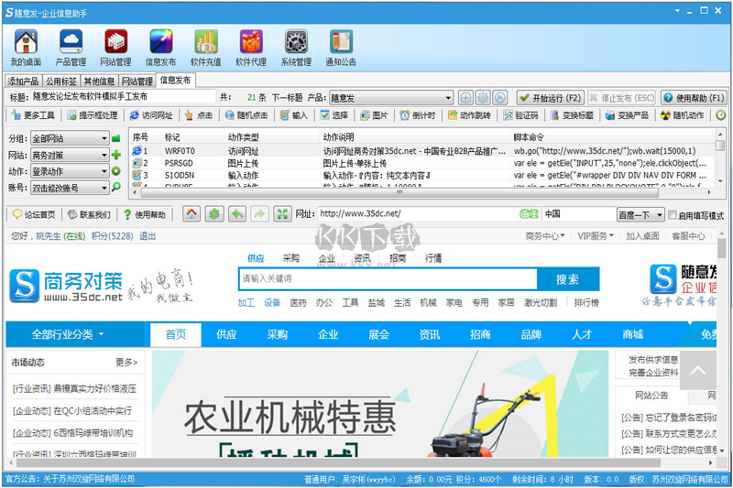Click the 网址 URL input field
The image size is (733, 488).
[x=412, y=214]
